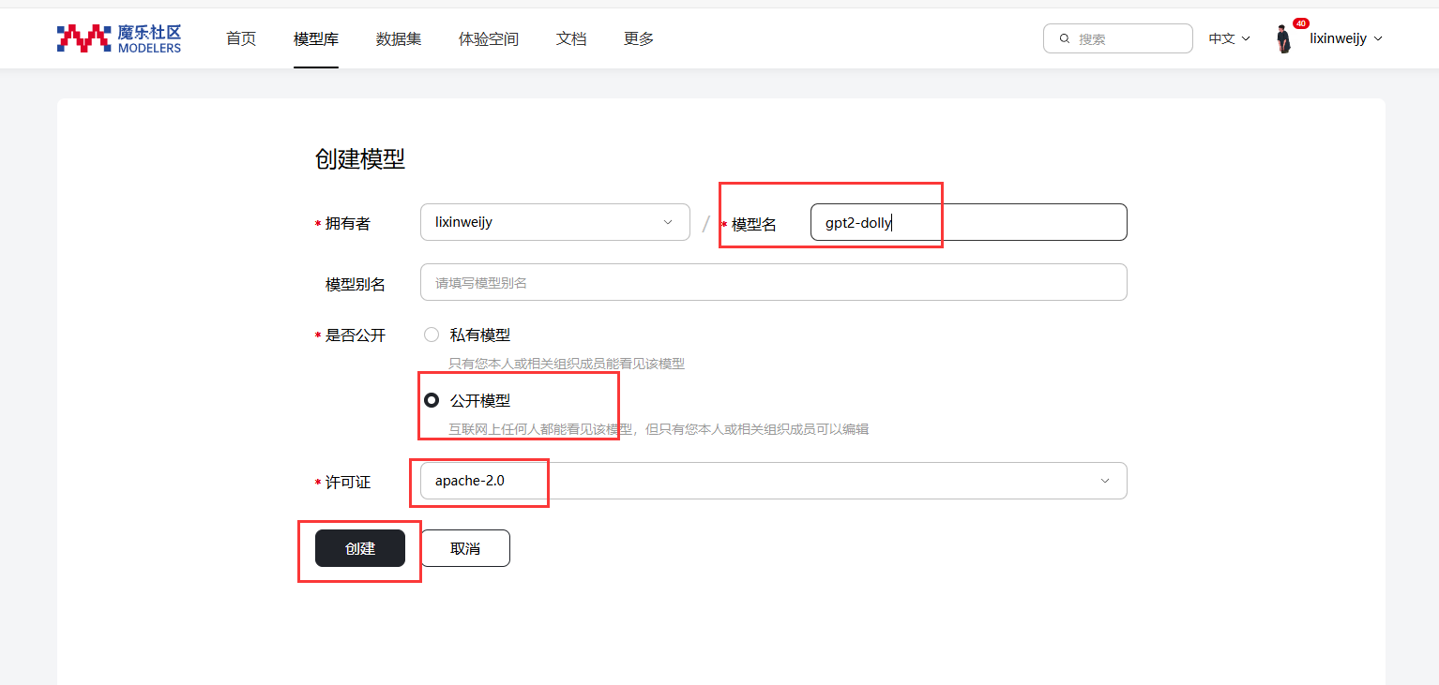The image size is (1439, 685).
Task: Open the 模型库 navigation tab
Action: point(316,38)
